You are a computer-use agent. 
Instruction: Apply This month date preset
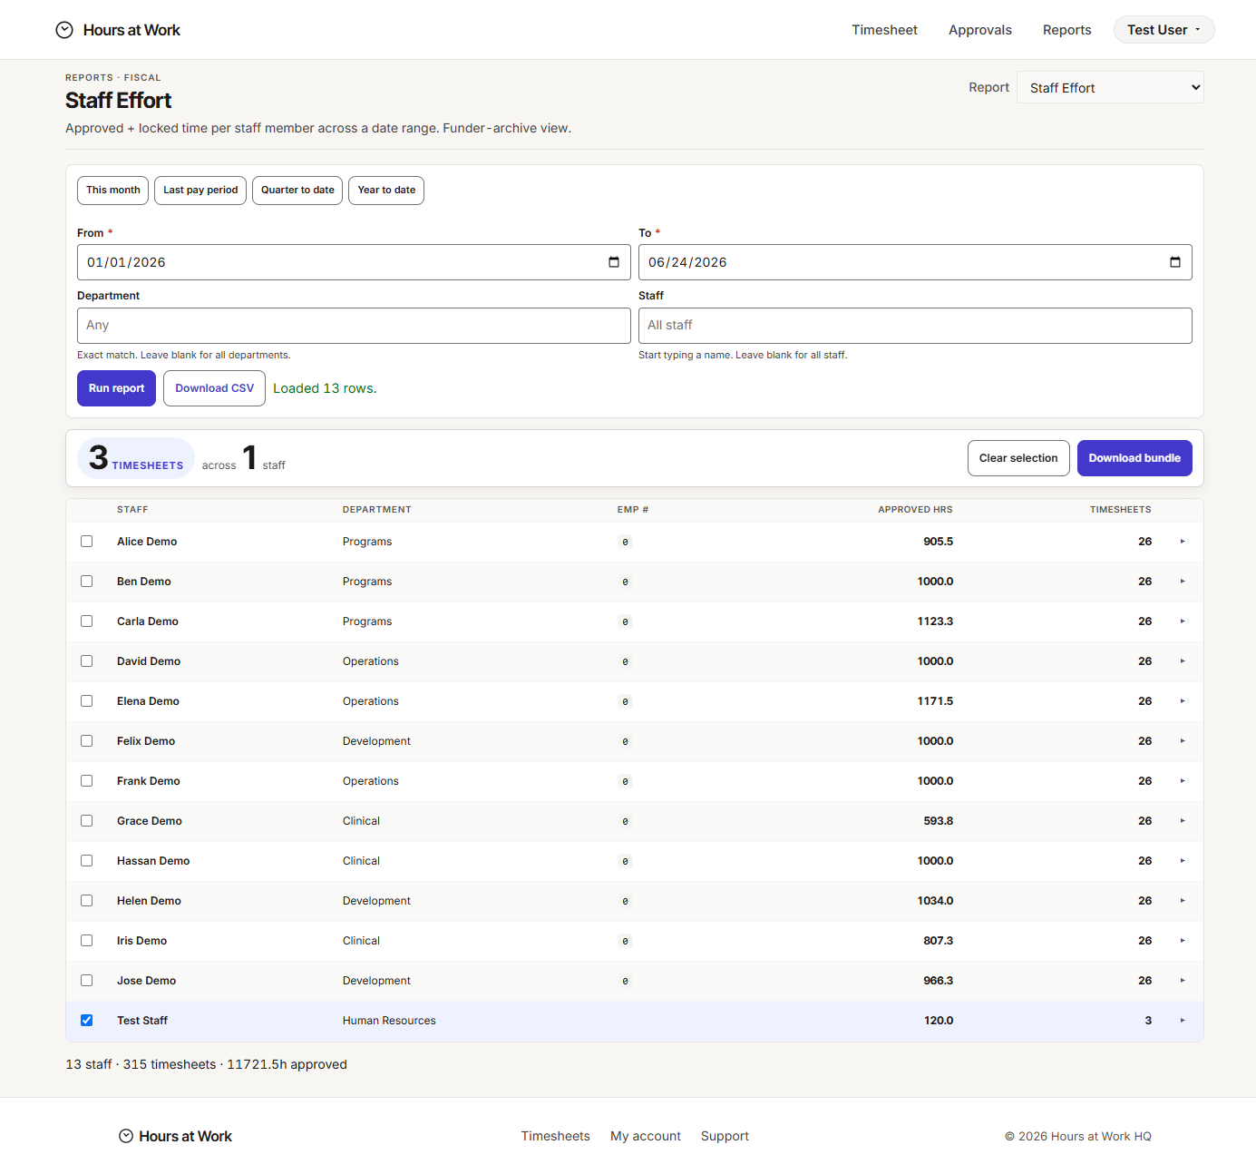[113, 191]
